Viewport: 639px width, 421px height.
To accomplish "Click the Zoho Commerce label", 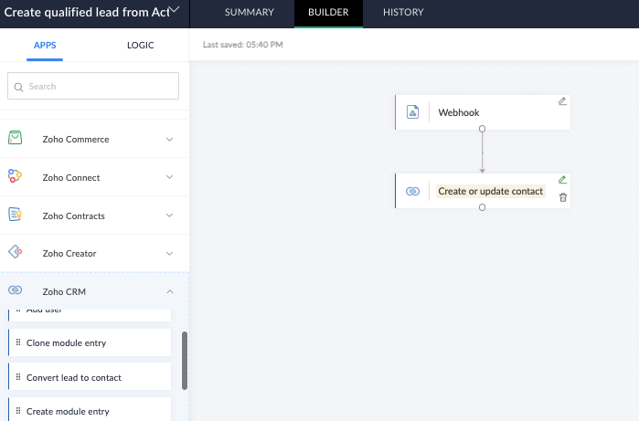I will click(x=76, y=139).
